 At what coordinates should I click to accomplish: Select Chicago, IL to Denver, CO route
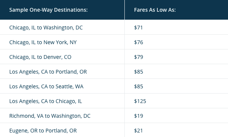point(40,57)
